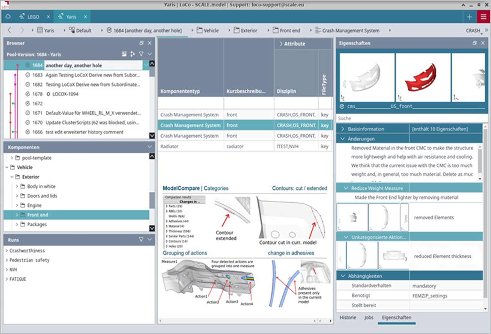491x334 pixels.
Task: Expand the pool-template tree node
Action: tap(12, 158)
